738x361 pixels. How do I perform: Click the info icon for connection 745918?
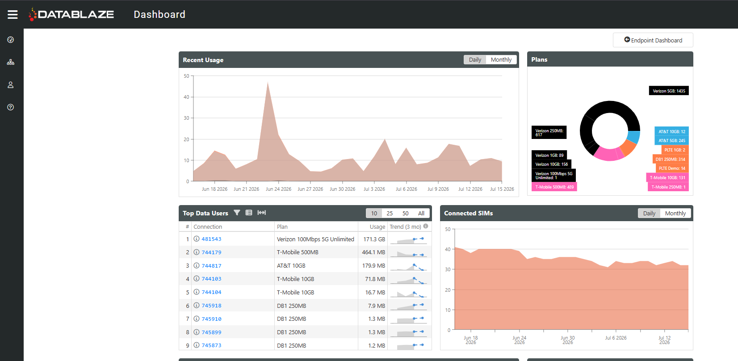[197, 306]
